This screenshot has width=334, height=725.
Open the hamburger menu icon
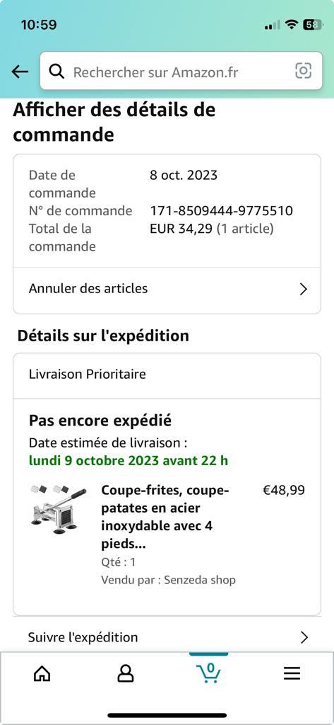pos(292,674)
